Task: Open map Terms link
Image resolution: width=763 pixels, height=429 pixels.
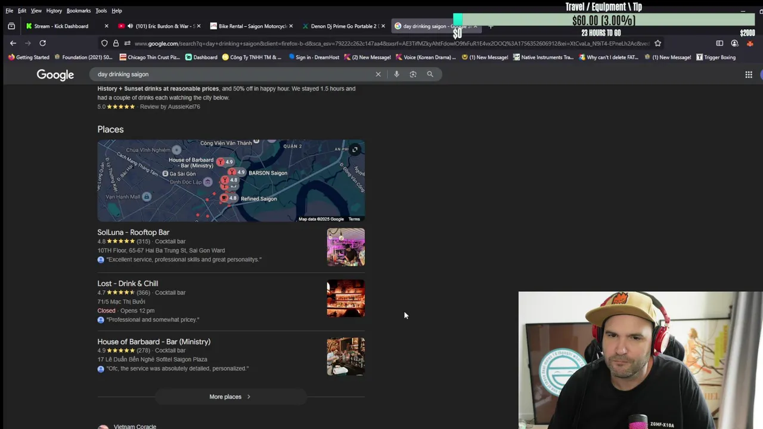Action: click(354, 219)
